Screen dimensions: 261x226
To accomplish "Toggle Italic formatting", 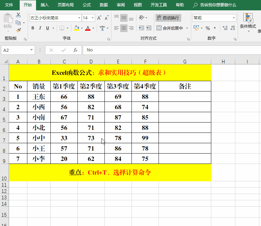I will (x=40, y=28).
